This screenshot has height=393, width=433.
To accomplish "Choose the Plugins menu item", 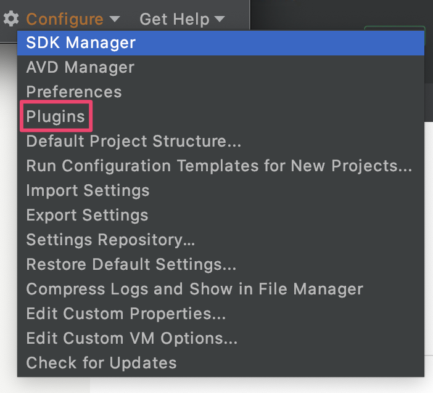I will 221,116.
